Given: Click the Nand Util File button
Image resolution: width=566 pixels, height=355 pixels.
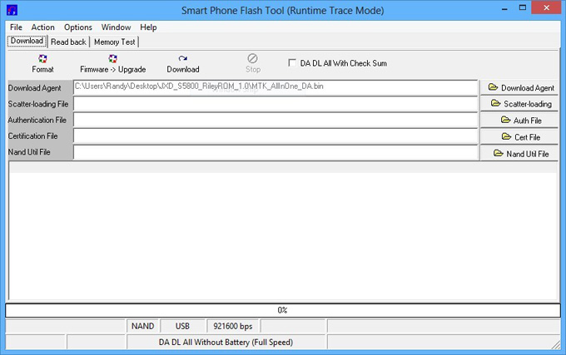Looking at the screenshot, I should click(519, 154).
